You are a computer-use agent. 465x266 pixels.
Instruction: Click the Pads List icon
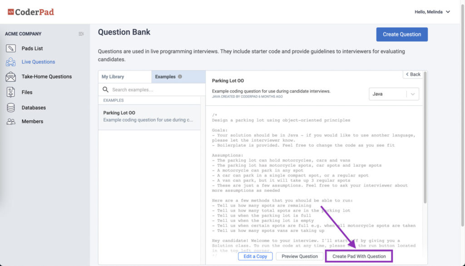coord(11,48)
